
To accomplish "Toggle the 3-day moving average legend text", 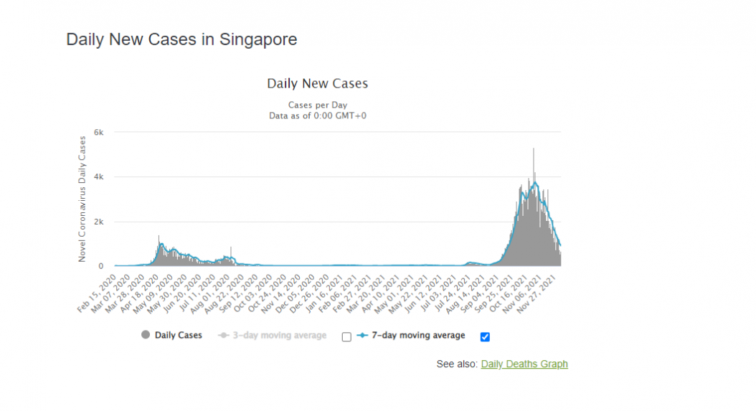I will coord(279,335).
